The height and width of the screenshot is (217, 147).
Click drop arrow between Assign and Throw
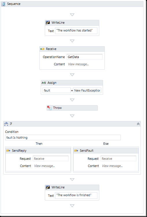(x=72, y=100)
